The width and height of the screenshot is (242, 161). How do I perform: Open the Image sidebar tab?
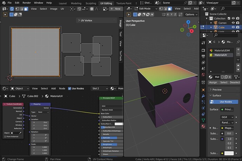click(x=121, y=24)
